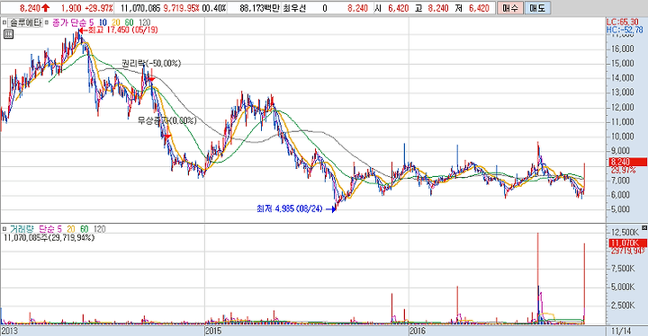Click the 16,000 price axis label
This screenshot has height=336, width=648.
click(622, 49)
